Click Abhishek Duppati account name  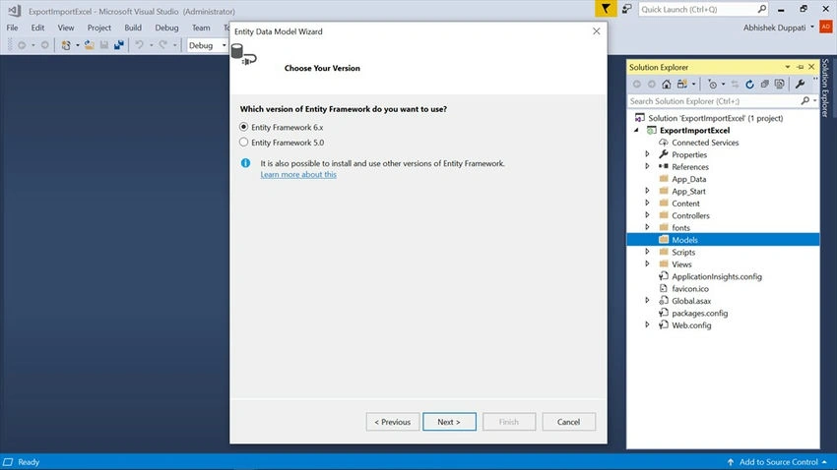tap(775, 28)
